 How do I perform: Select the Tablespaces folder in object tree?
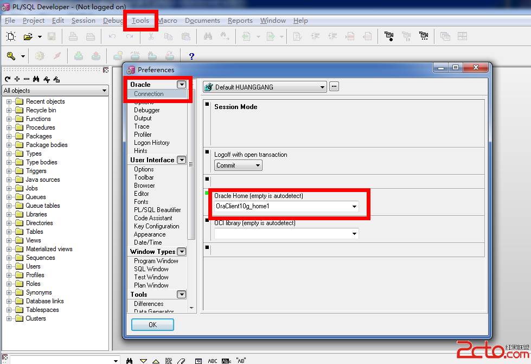tap(42, 310)
